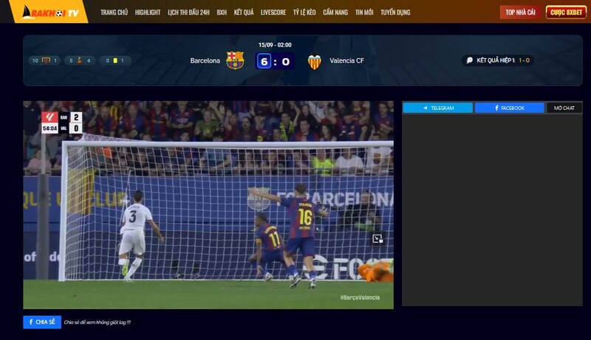Go to the Highlight section
Viewport: 591px width, 340px height.
(x=148, y=13)
